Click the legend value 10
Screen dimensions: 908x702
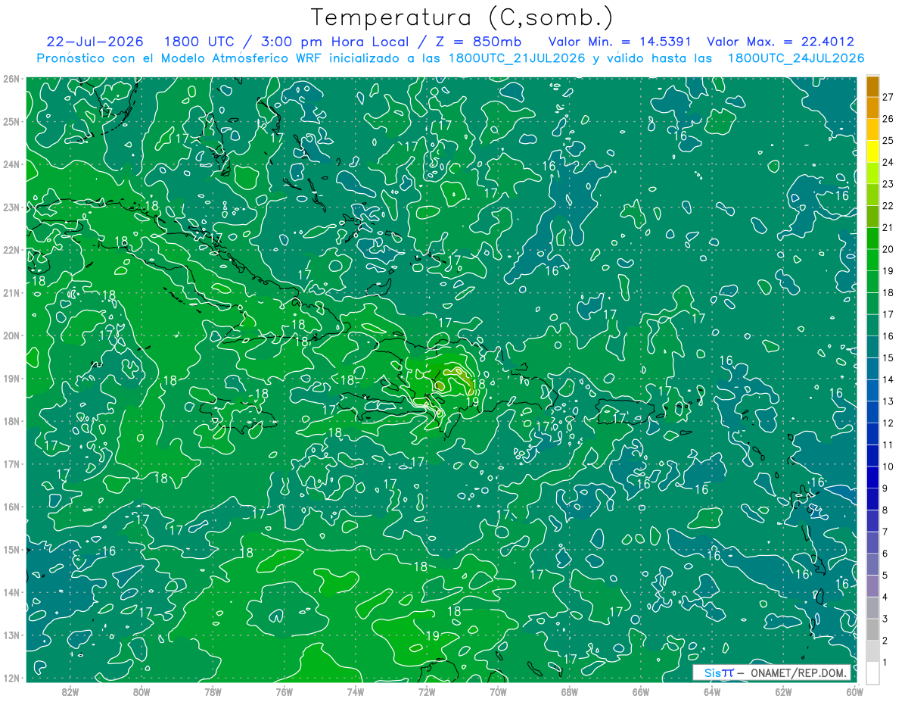pos(888,466)
